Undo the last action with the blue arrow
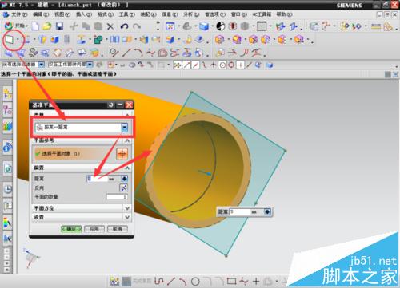The width and height of the screenshot is (400, 288). tap(124, 26)
